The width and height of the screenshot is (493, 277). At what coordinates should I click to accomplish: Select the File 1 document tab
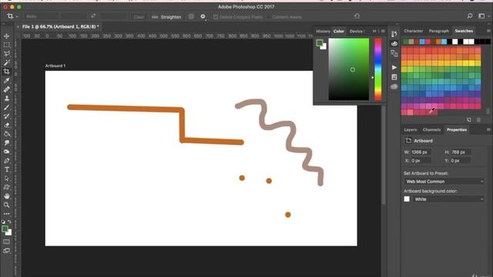tap(60, 27)
